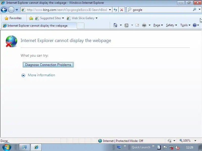Viewport: 202px width, 151px height.
Task: Click 'Internet | Protected Mode: Off' status text
Action: (x=123, y=141)
